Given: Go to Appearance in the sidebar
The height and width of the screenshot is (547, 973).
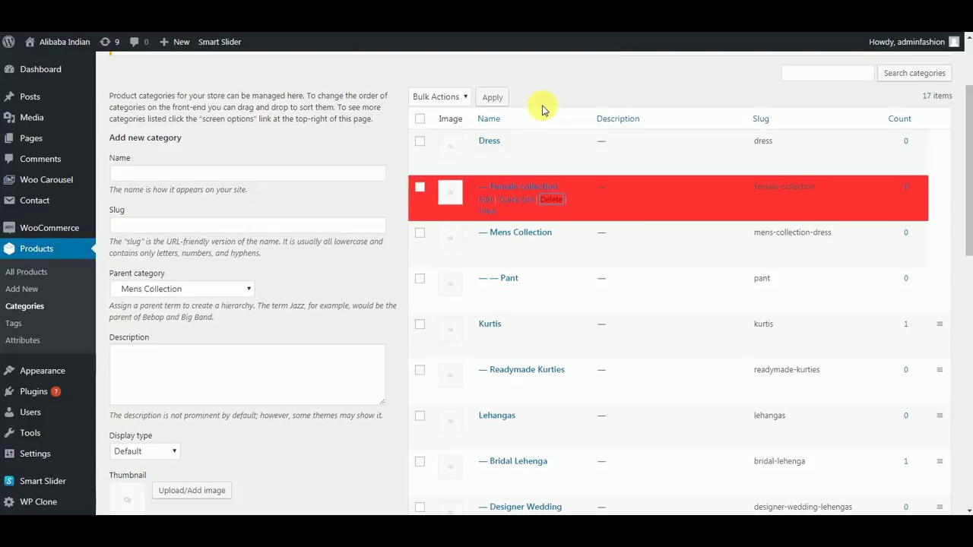Looking at the screenshot, I should point(42,371).
